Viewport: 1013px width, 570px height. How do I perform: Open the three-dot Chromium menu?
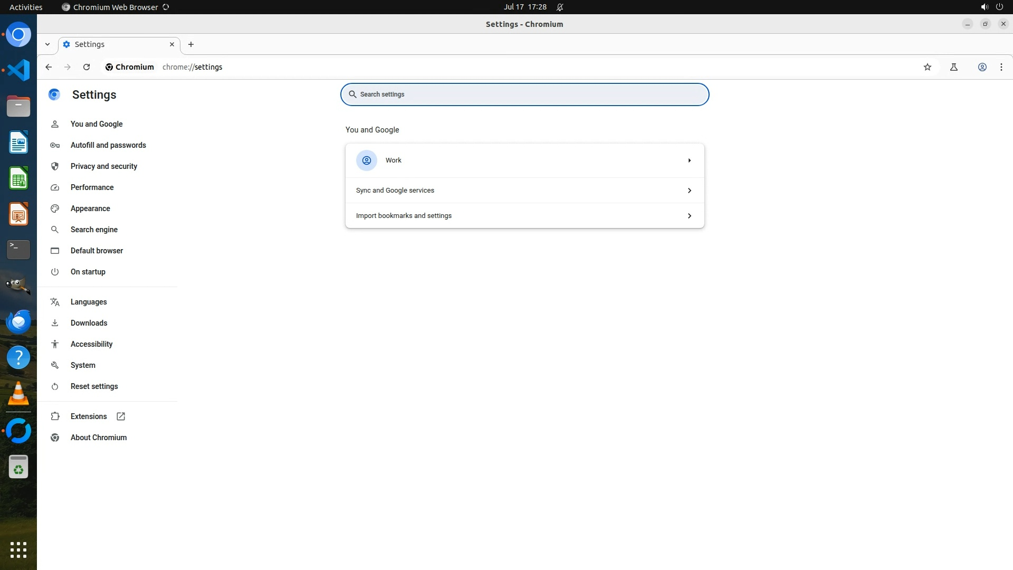point(1001,67)
